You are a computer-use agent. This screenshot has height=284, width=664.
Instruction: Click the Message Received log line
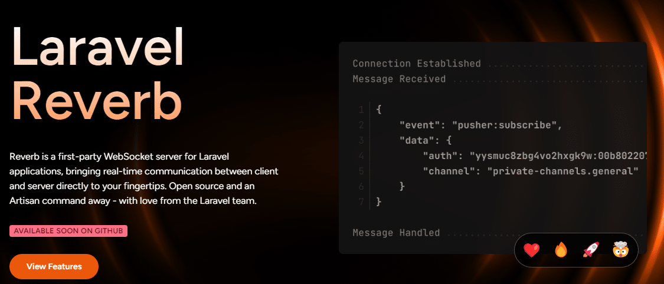[500, 79]
